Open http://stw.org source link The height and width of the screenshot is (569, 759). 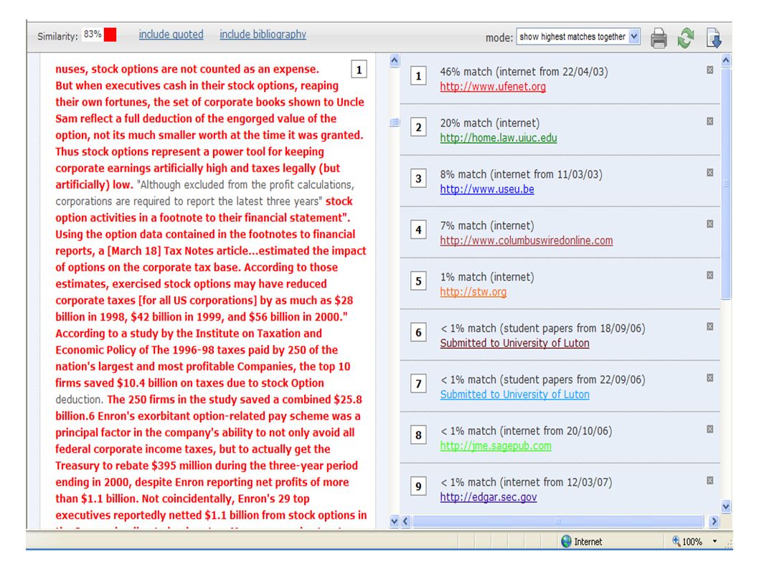[x=473, y=292]
